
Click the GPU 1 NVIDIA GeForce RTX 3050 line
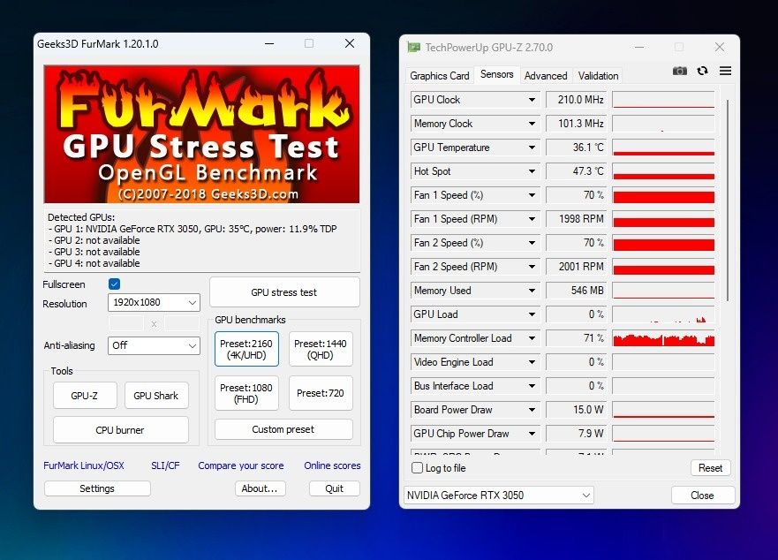193,229
